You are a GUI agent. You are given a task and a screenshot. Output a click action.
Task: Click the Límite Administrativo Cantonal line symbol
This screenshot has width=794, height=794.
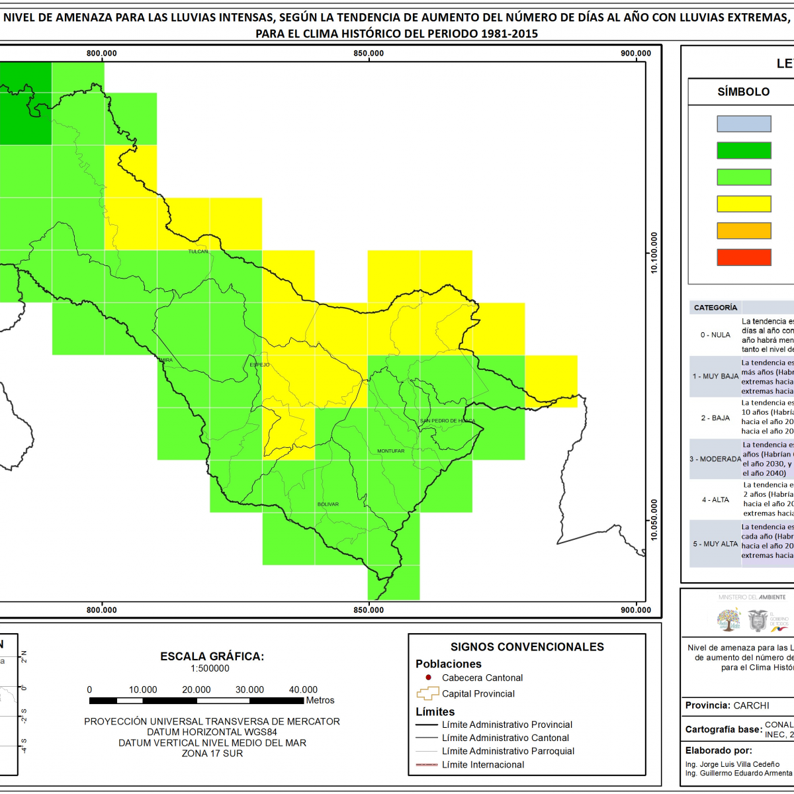[x=427, y=738]
